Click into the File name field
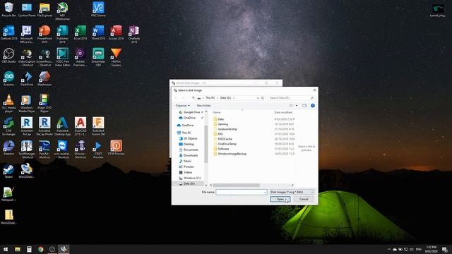The height and width of the screenshot is (254, 452). coord(242,192)
